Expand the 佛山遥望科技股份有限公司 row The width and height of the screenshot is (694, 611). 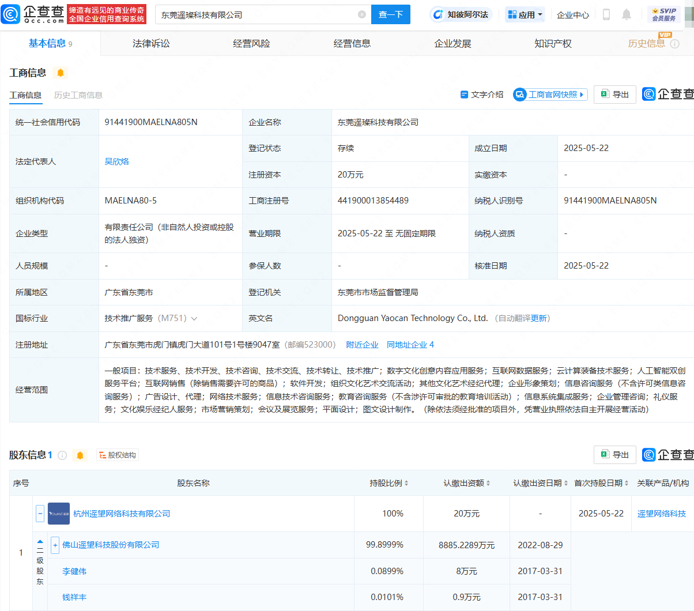click(x=55, y=545)
